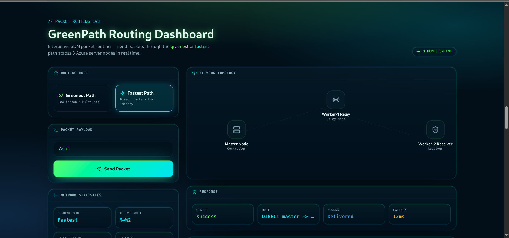Click the gauge icon beside Routing Mode
The width and height of the screenshot is (509, 238).
(56, 73)
